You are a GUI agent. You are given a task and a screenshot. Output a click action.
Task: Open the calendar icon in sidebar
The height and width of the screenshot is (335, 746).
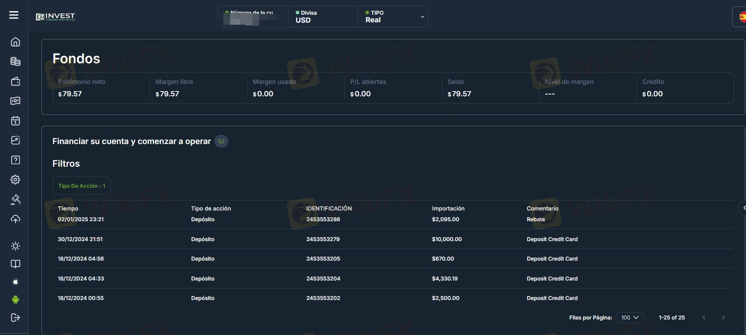(15, 121)
